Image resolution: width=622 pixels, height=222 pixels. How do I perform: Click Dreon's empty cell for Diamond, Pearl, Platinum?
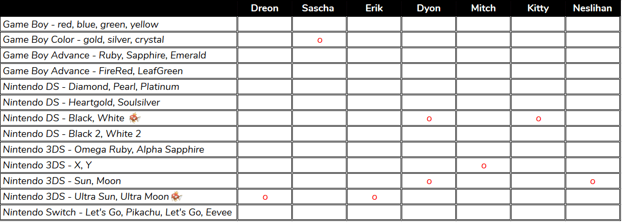(x=265, y=87)
